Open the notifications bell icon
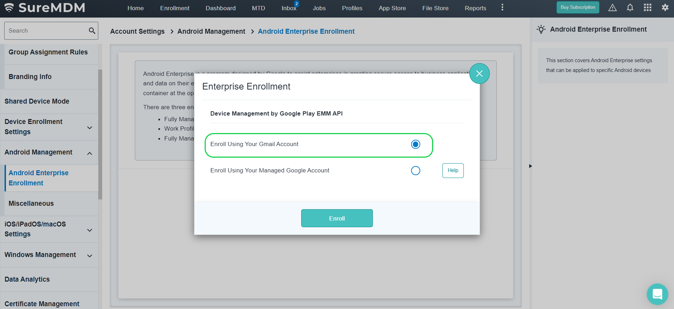This screenshot has height=309, width=674. [630, 8]
